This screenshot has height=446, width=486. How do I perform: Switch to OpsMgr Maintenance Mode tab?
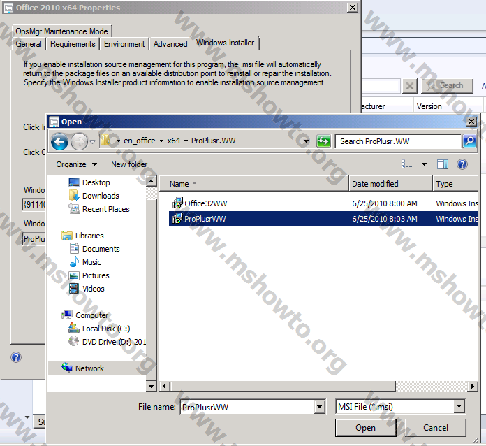click(x=61, y=31)
